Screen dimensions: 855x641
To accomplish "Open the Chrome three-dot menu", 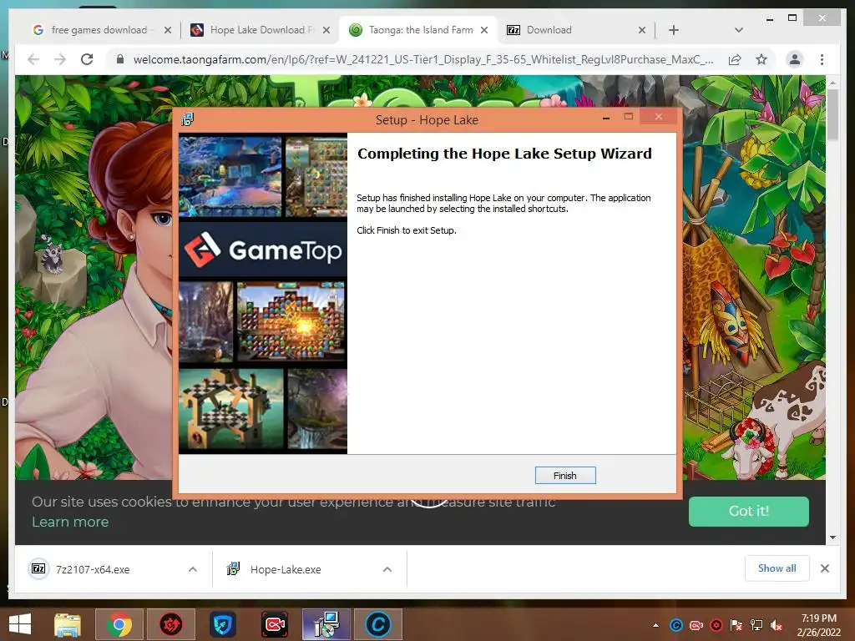I will pyautogui.click(x=822, y=59).
